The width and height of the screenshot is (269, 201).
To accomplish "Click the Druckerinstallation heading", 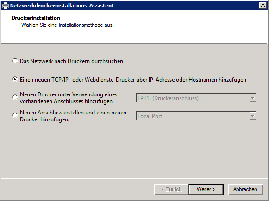I will coord(36,18).
